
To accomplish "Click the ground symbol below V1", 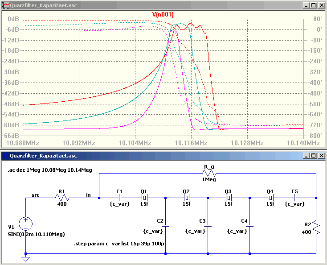I will coord(25,259).
